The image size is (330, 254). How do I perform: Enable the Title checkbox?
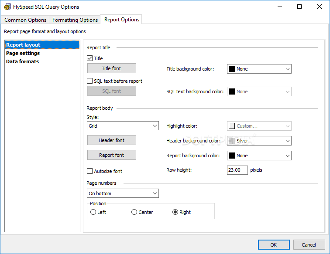[90, 58]
